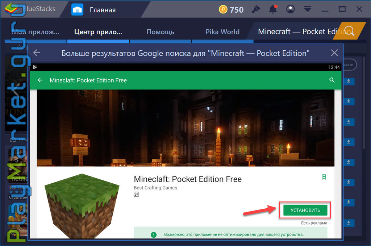Click the grass block app icon
The height and width of the screenshot is (246, 371).
82,206
